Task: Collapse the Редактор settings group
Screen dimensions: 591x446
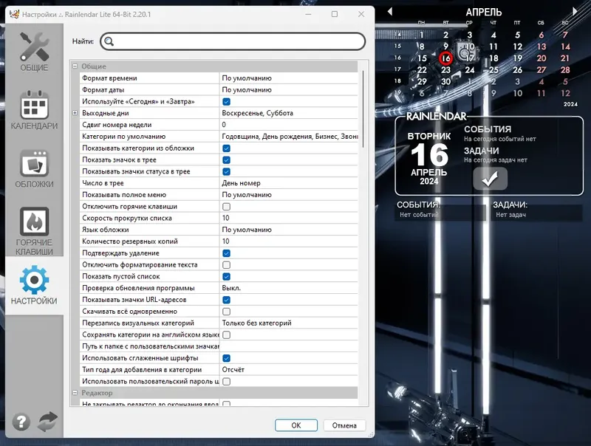Action: (x=75, y=393)
